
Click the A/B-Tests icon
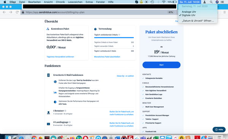pyautogui.click(x=55, y=102)
